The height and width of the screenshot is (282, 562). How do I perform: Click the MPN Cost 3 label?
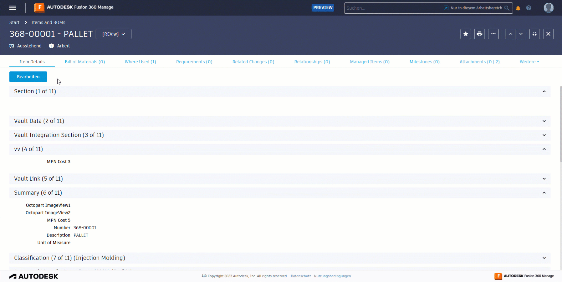(59, 162)
